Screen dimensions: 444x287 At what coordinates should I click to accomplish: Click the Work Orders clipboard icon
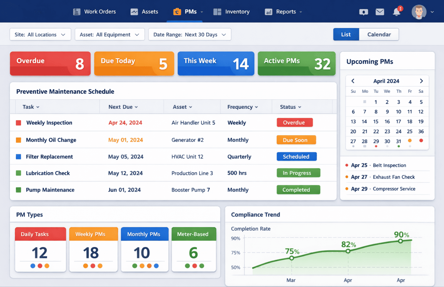point(77,12)
